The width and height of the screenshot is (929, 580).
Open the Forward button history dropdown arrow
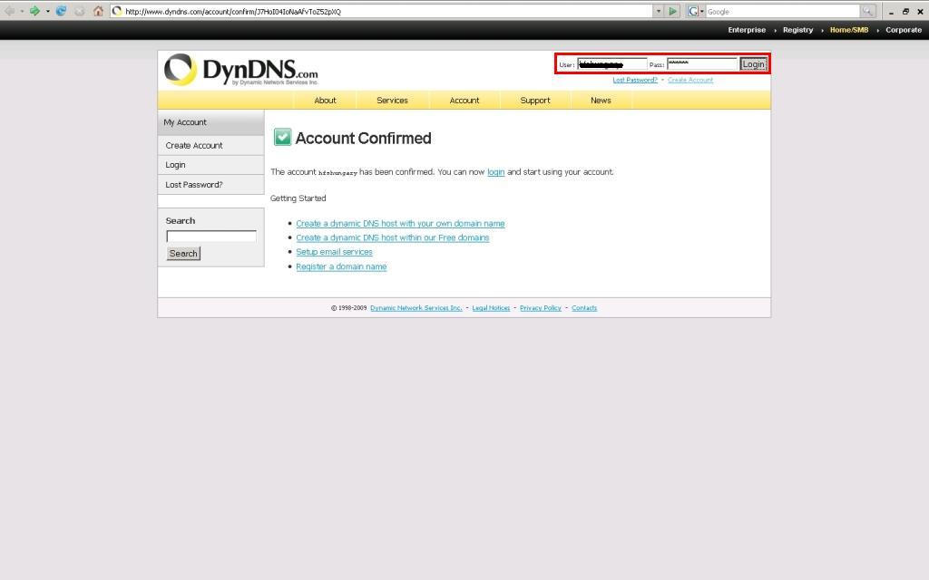(x=48, y=11)
